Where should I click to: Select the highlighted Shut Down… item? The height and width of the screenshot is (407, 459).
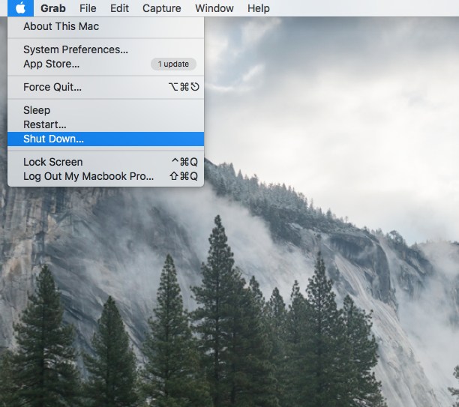point(106,139)
